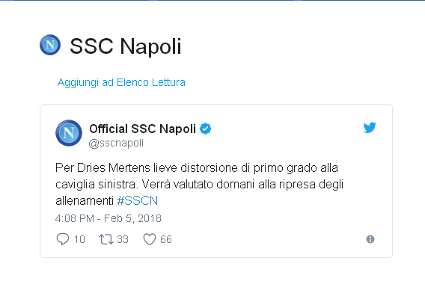Open the #SSCN hashtag
This screenshot has width=425, height=296.
[138, 200]
